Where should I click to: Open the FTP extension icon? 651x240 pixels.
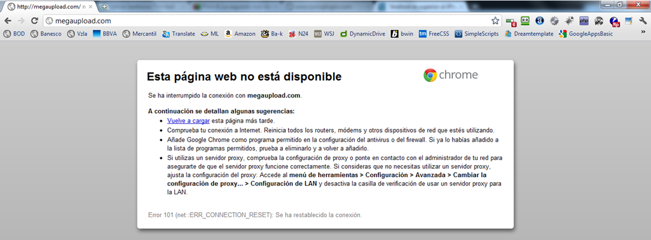click(614, 21)
